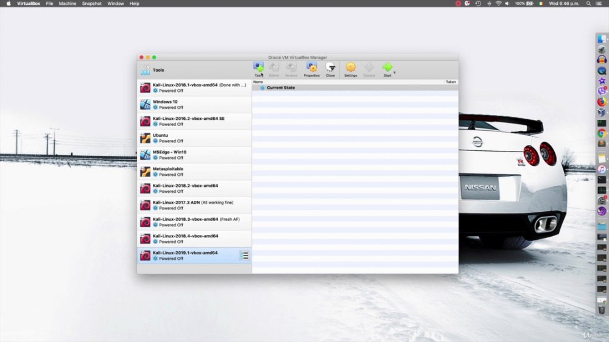Select the Kali-Linux-2017.3 ADN machine
The image size is (609, 342).
click(194, 205)
